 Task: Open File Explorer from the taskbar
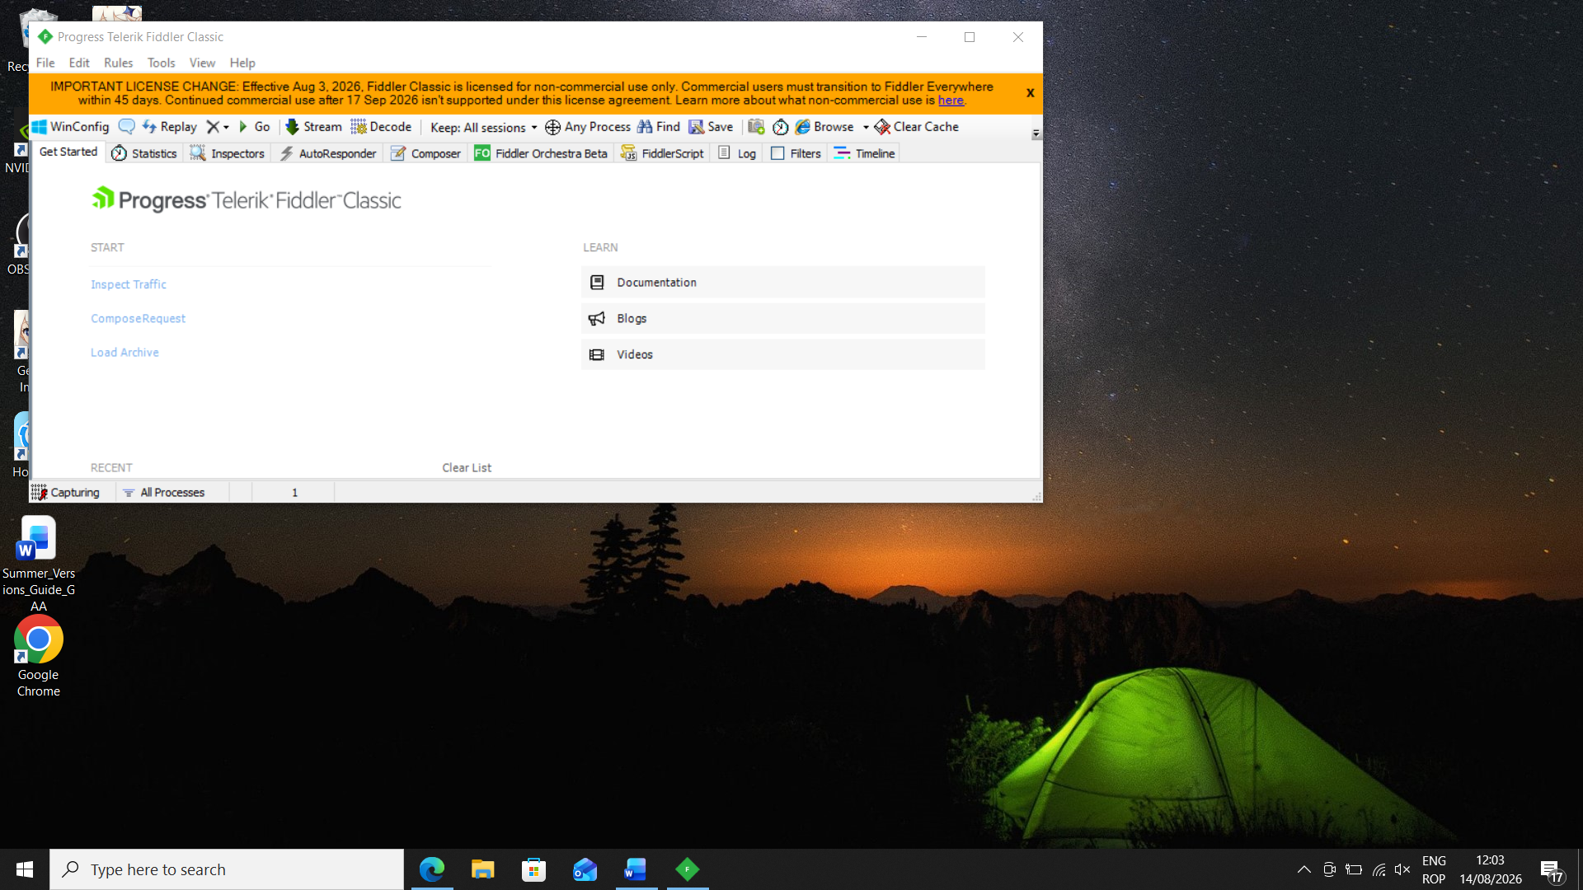click(x=483, y=869)
